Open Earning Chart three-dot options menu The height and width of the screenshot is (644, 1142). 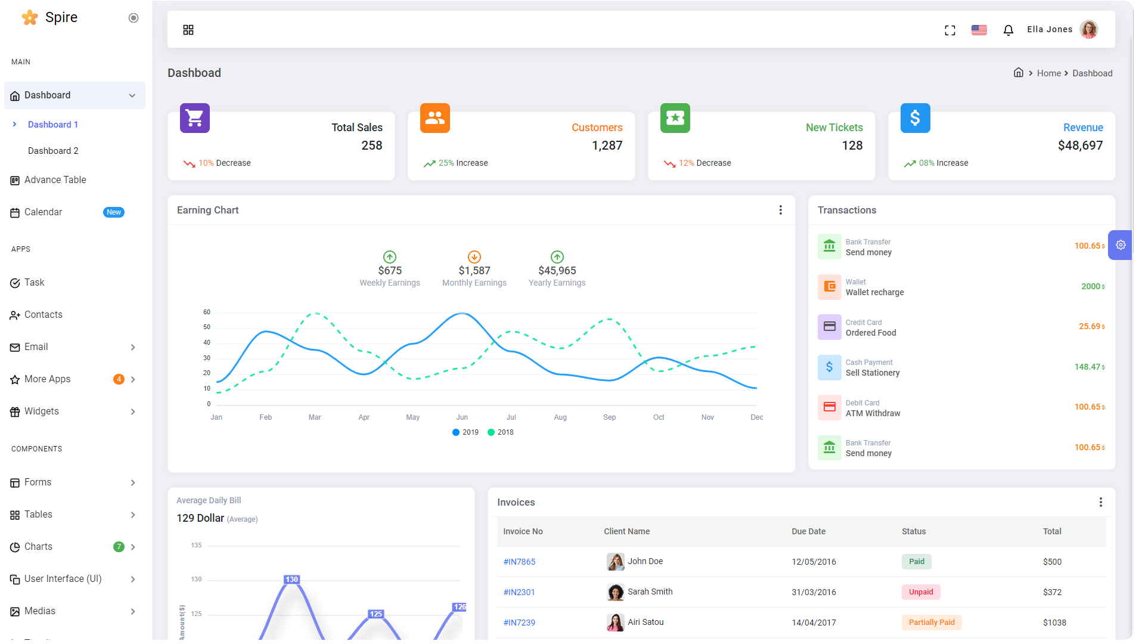tap(780, 210)
